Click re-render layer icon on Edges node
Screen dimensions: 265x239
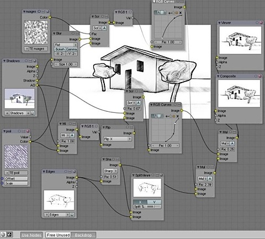[x=72, y=215]
